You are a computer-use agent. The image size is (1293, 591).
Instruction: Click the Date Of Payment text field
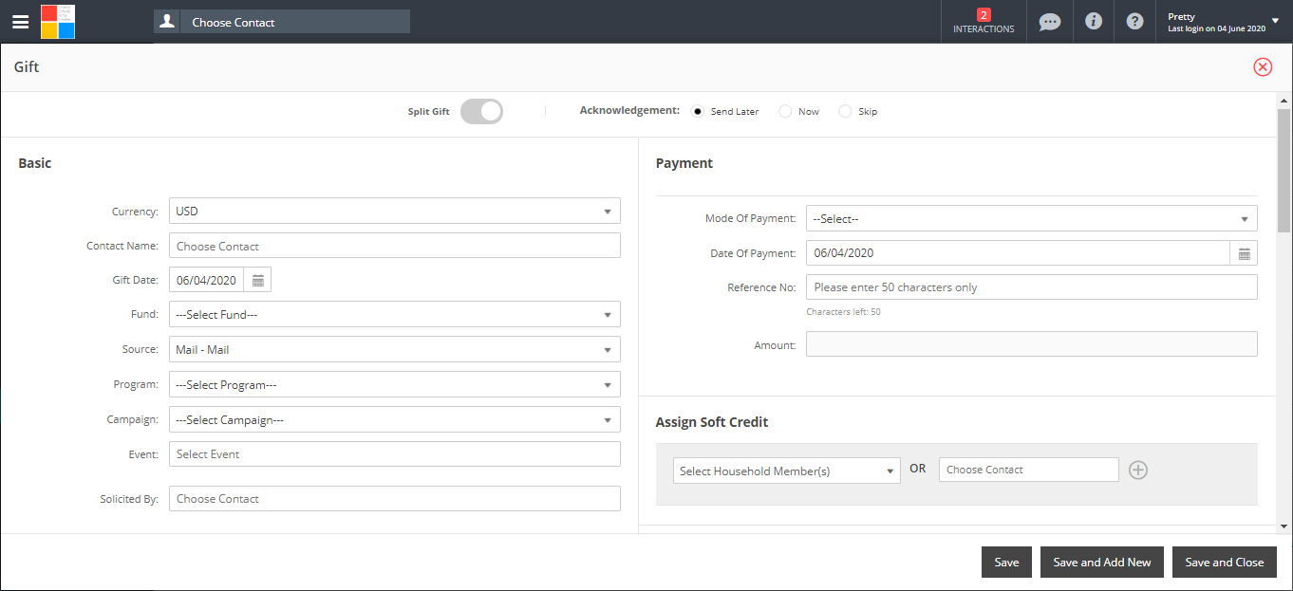pos(1018,253)
